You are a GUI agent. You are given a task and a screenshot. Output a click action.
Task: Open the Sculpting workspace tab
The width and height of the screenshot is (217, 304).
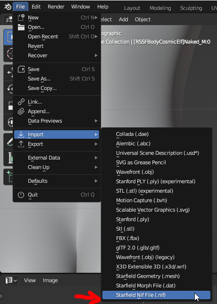click(191, 8)
